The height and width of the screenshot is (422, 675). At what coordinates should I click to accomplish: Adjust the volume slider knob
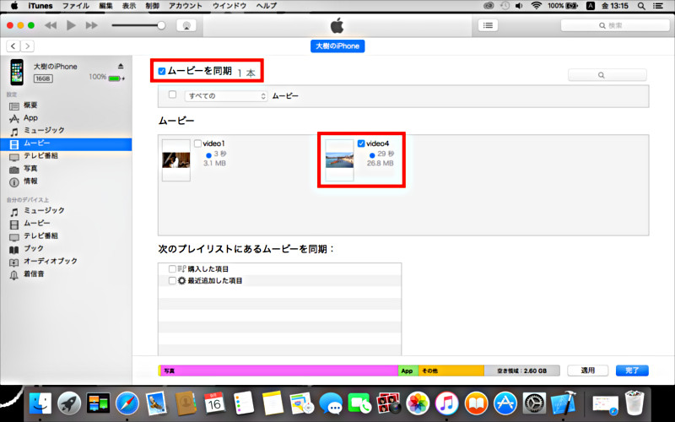pos(161,25)
